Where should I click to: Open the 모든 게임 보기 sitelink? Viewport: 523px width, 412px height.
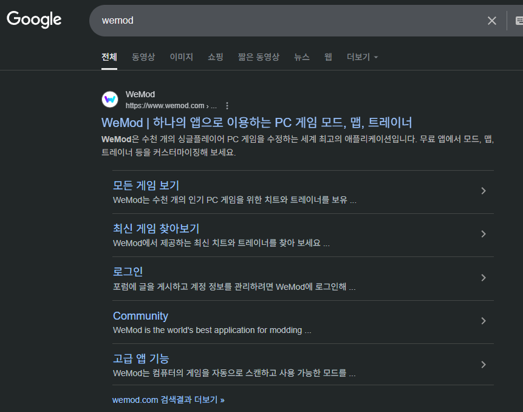(146, 185)
